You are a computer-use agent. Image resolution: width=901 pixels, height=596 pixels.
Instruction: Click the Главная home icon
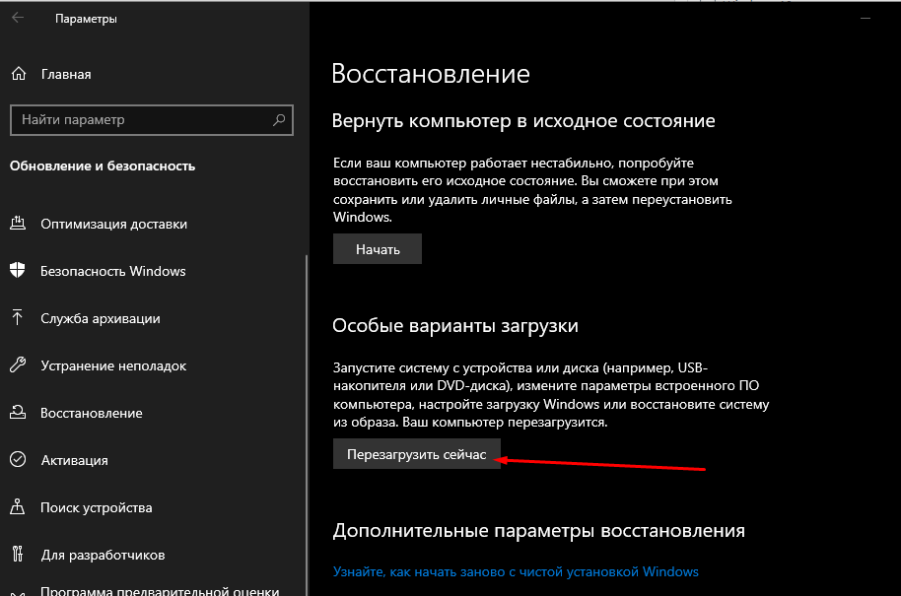click(18, 74)
